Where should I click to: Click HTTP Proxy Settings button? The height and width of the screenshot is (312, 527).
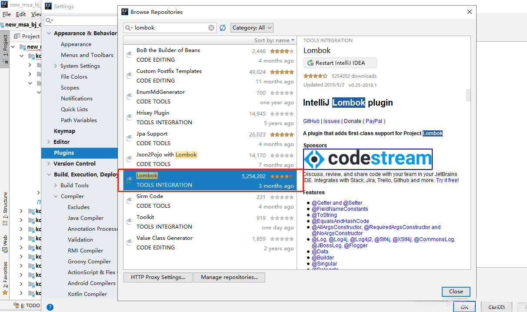tap(158, 277)
